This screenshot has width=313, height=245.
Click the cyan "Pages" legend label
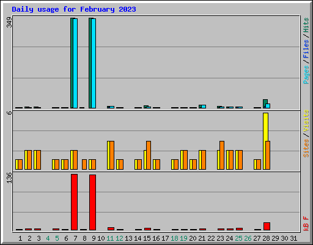[x=306, y=75]
